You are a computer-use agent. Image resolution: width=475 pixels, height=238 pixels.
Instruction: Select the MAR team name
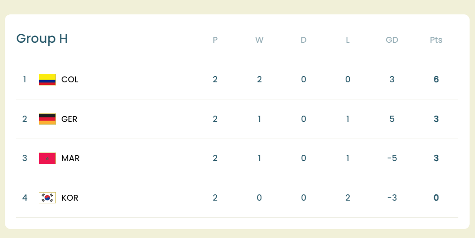[x=70, y=158]
